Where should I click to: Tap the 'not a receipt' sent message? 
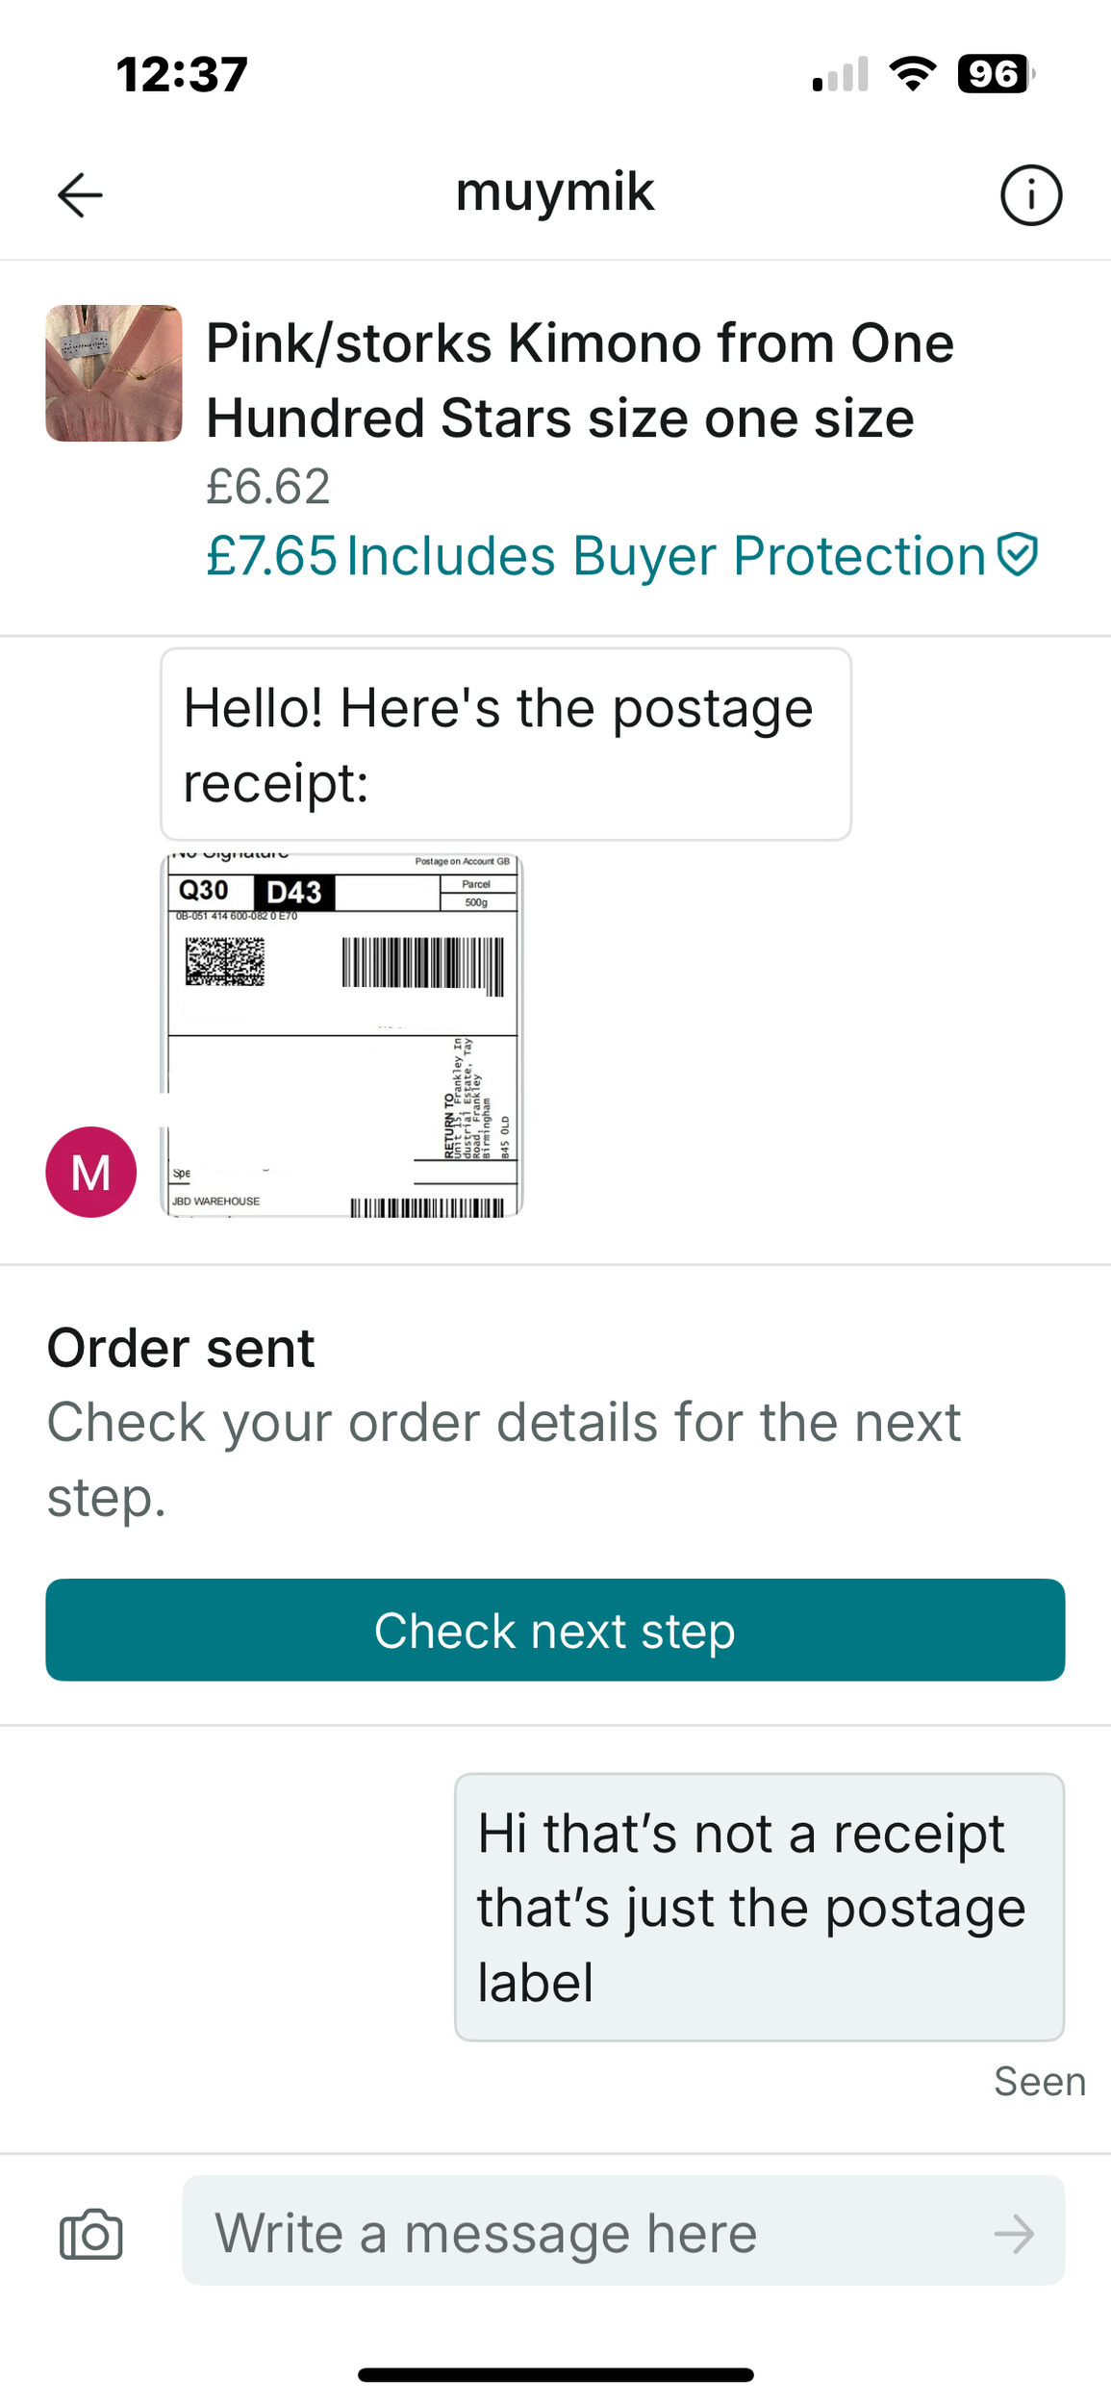tap(759, 1907)
